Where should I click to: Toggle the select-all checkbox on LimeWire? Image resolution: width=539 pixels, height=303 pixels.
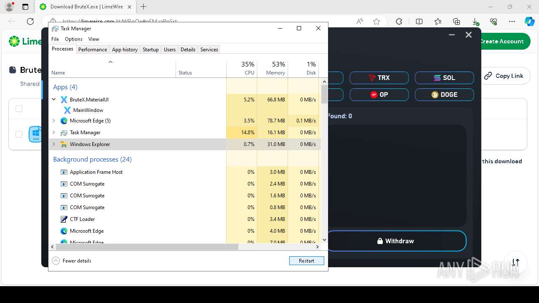(x=19, y=109)
